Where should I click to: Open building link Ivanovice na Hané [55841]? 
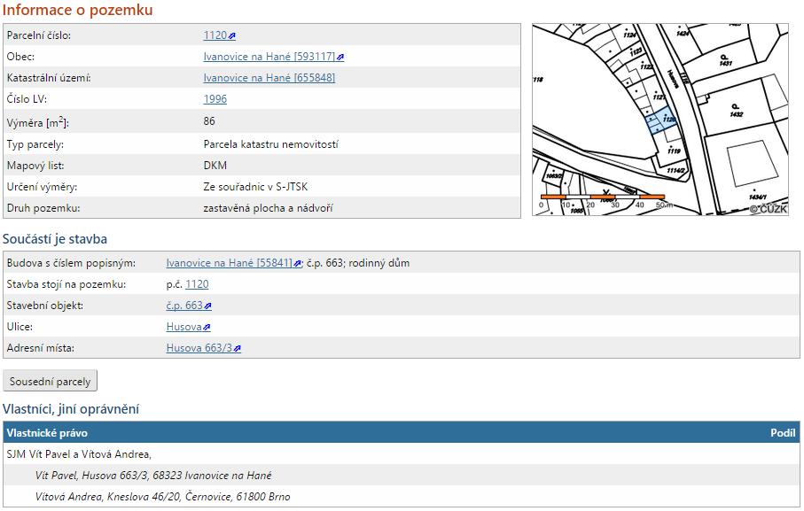(x=230, y=263)
